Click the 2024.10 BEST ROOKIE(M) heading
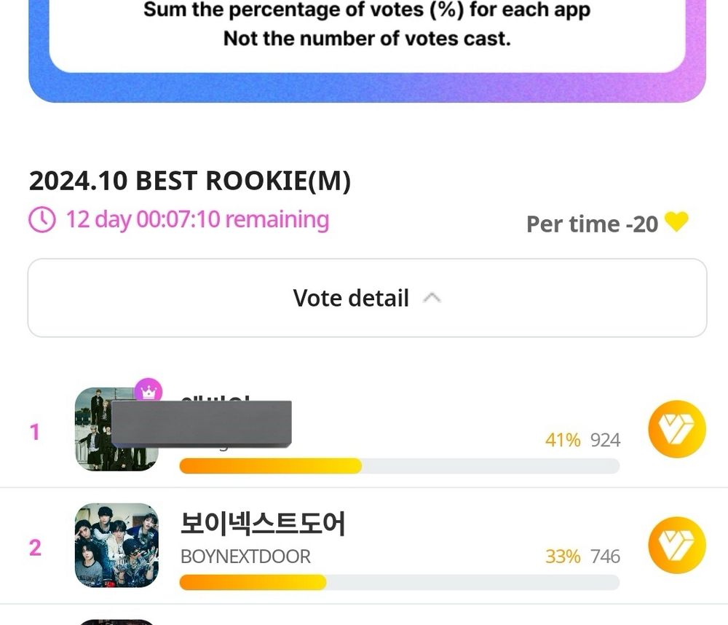Image resolution: width=728 pixels, height=625 pixels. [190, 181]
